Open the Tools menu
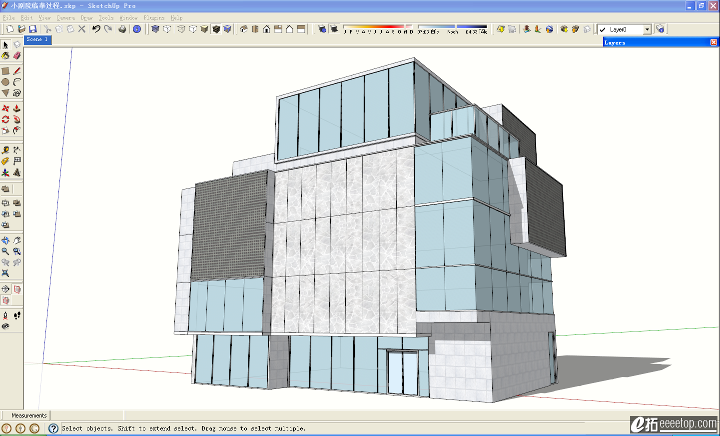720x436 pixels. tap(106, 17)
